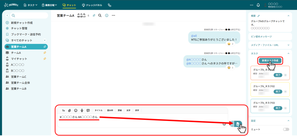The height and width of the screenshot is (137, 297).
Task: Click the task-create document send button
Action: tap(238, 124)
